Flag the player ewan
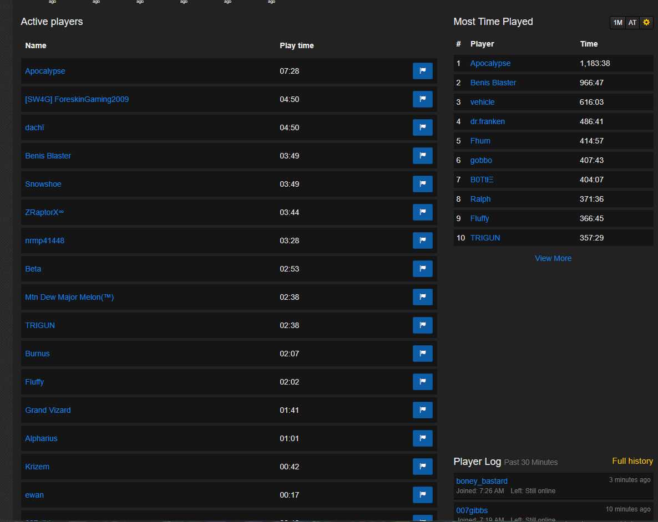This screenshot has height=522, width=658. 423,495
